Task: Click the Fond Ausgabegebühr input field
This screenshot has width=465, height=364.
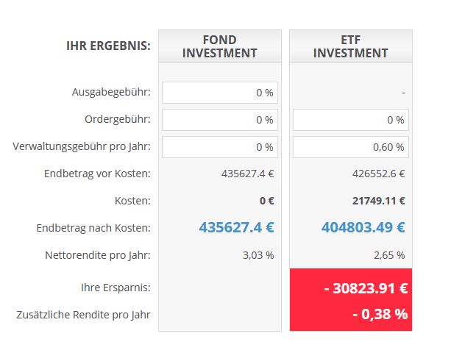Action: (x=219, y=93)
